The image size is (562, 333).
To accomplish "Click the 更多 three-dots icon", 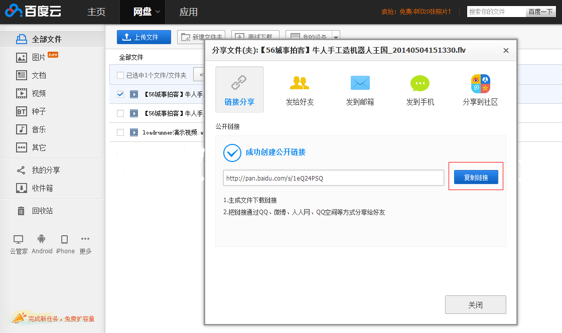I will [x=85, y=239].
